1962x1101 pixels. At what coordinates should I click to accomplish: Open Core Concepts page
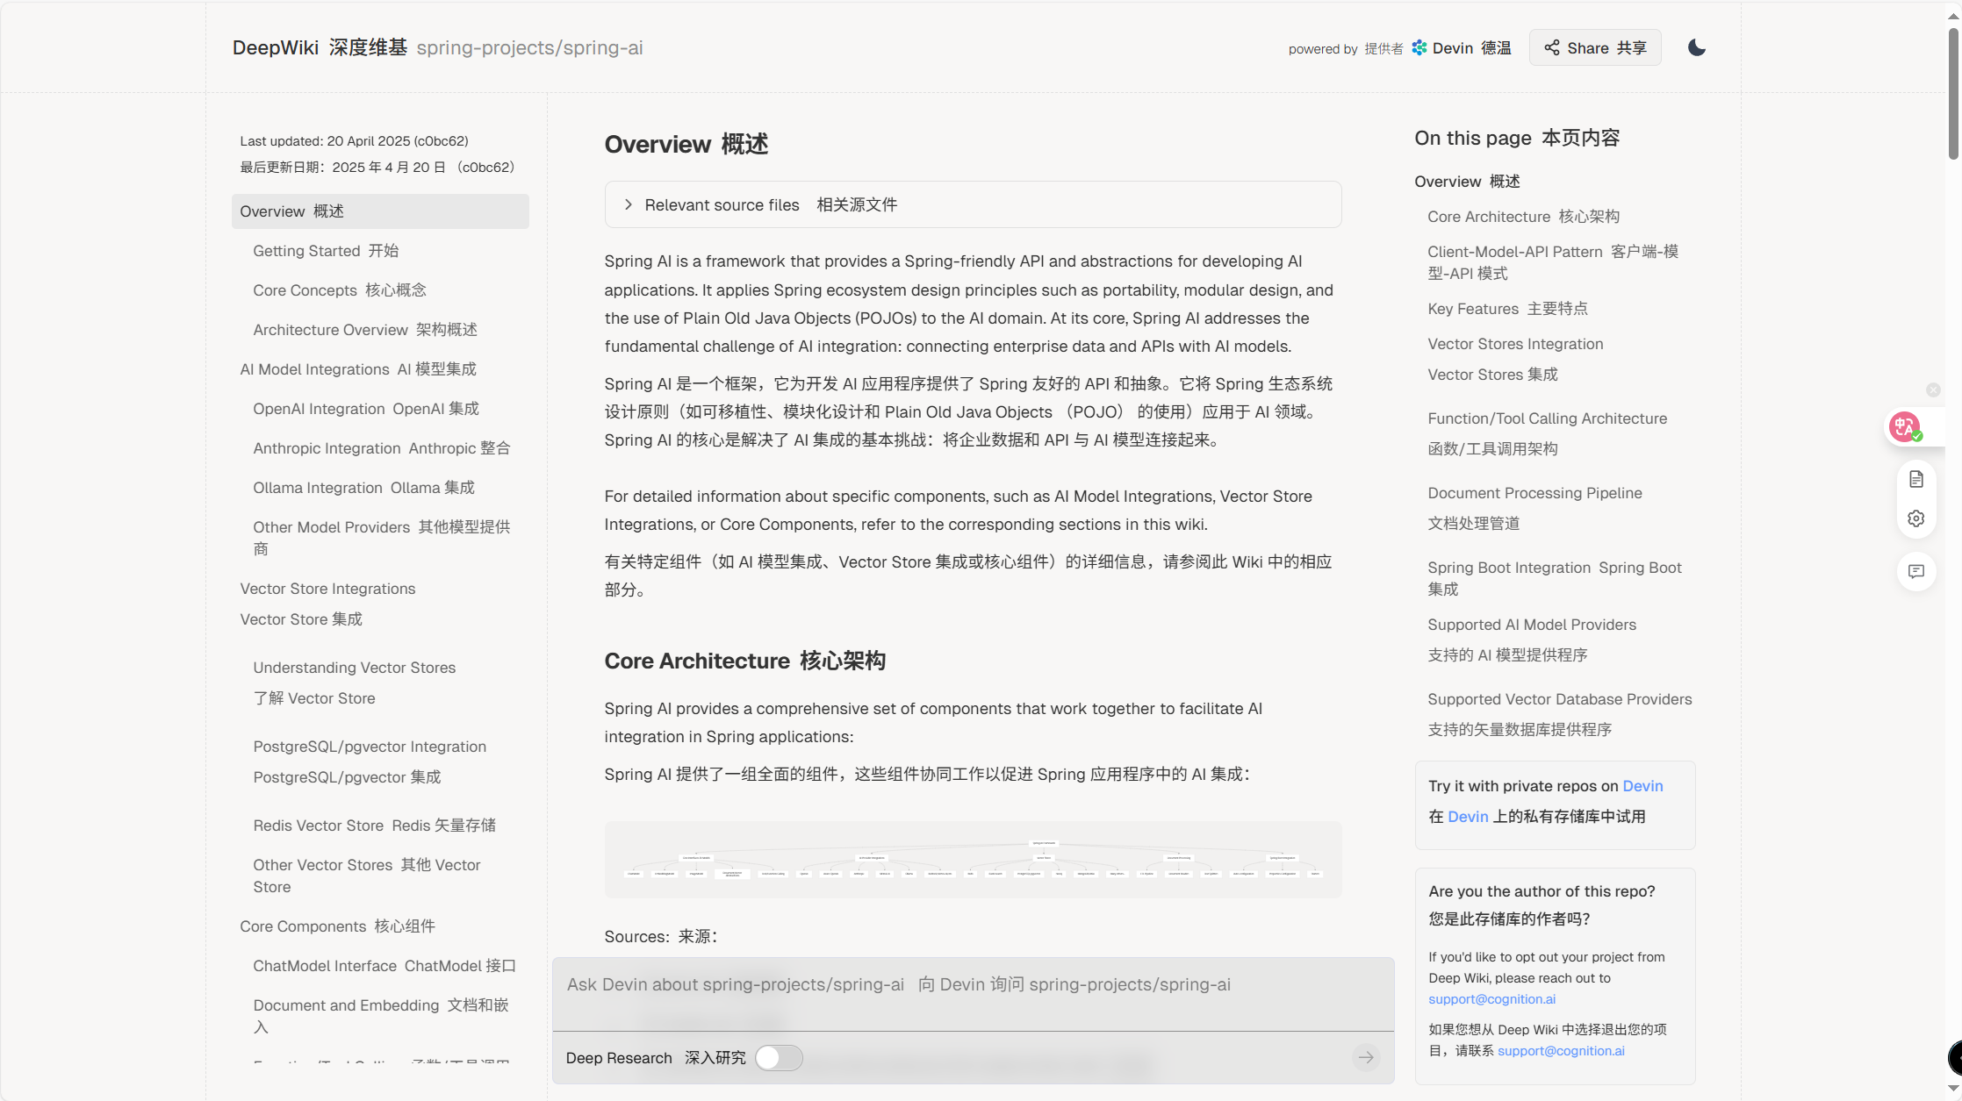click(340, 290)
